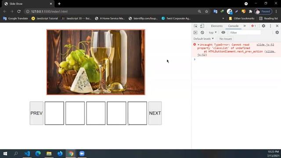Open the Windows Start menu
The image size is (281, 158).
5,154
